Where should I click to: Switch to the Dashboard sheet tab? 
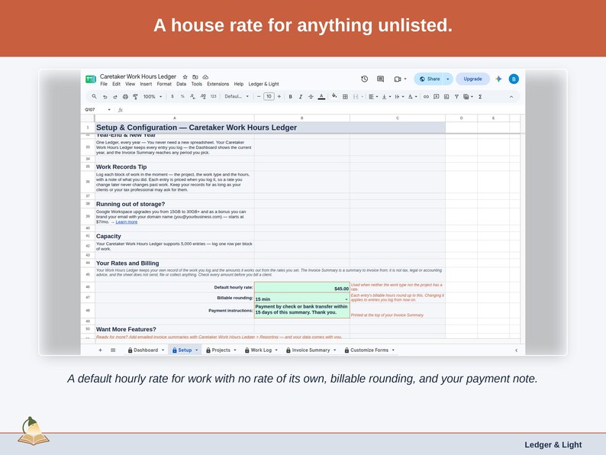pos(146,350)
